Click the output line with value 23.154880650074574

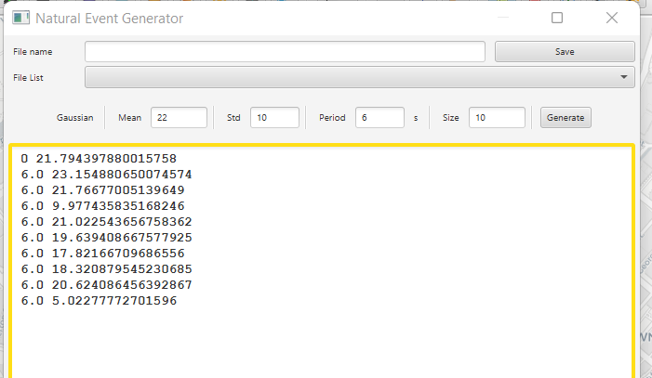point(106,175)
